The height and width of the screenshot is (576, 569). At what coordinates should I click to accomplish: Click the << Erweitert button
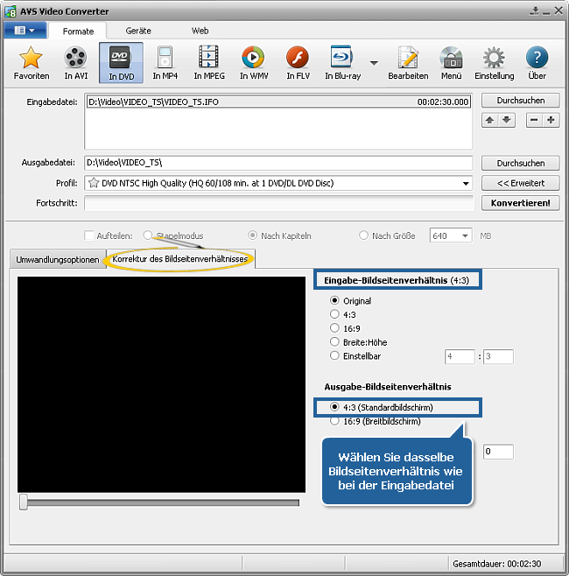tap(520, 183)
